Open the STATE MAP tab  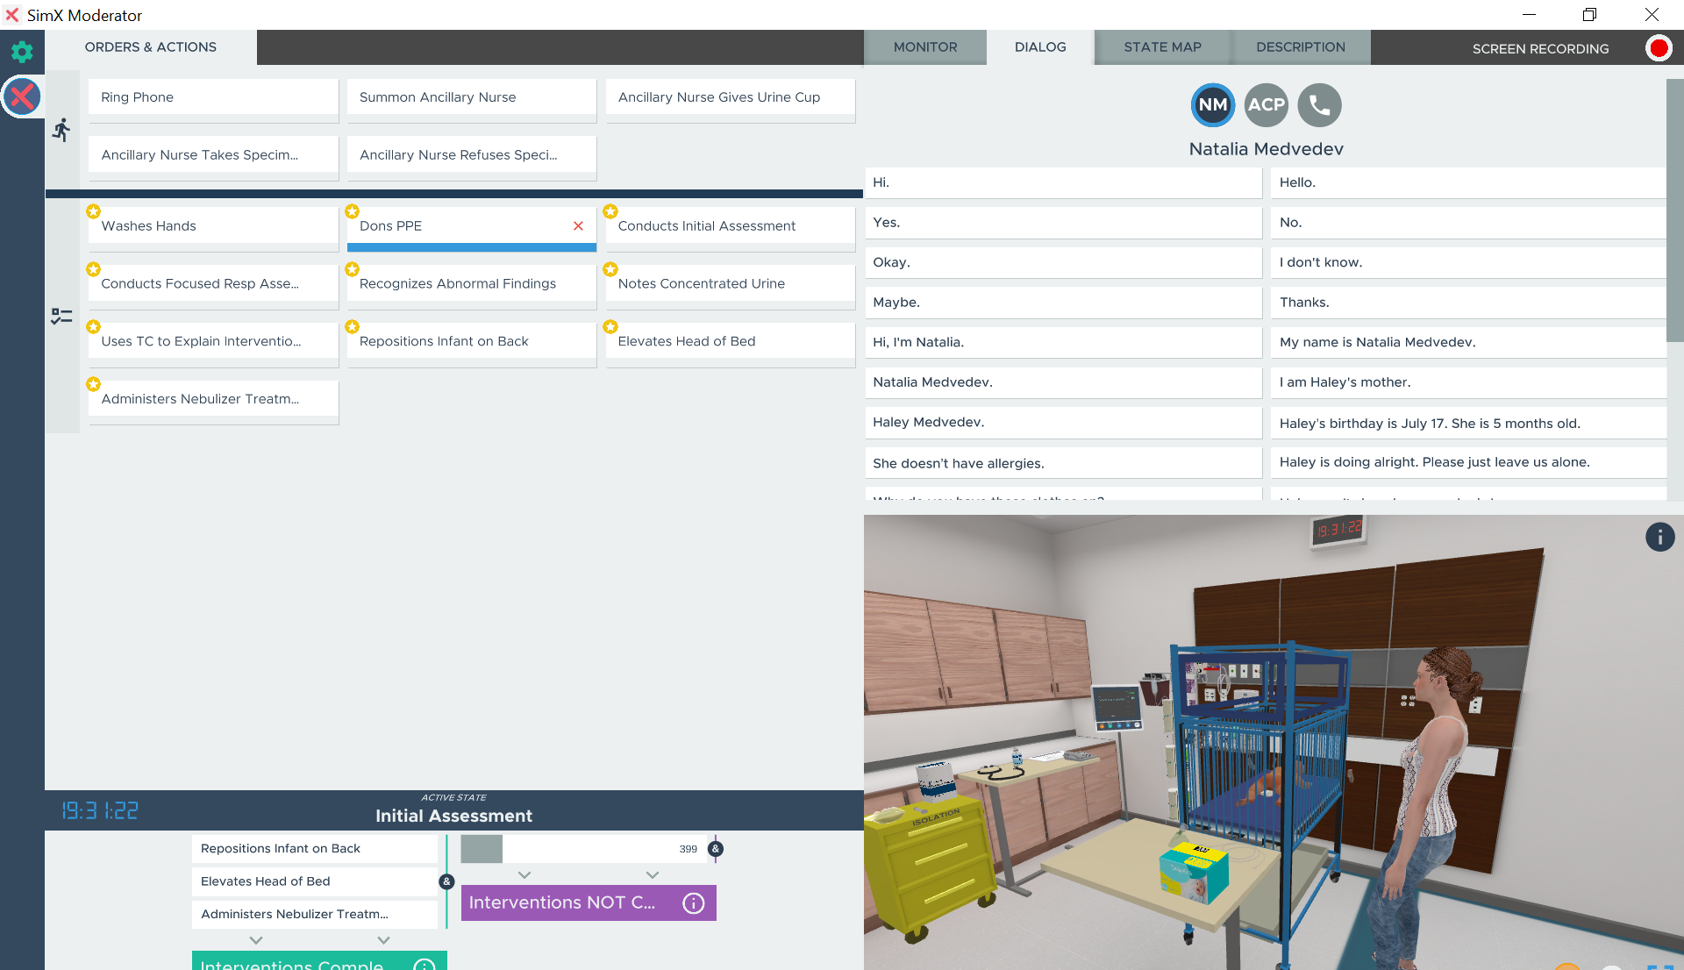pos(1162,47)
